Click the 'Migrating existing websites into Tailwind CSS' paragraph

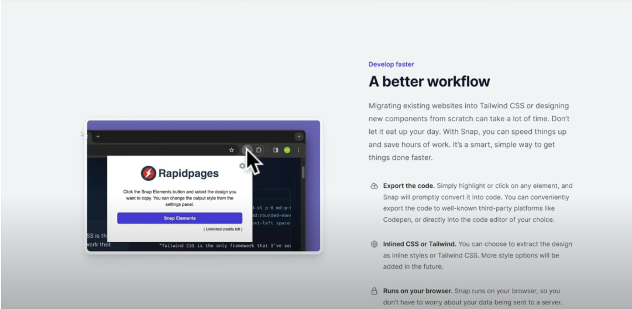(469, 132)
